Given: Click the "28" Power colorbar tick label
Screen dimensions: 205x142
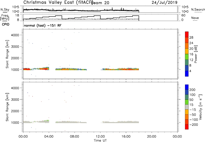Looking at the screenshot, I should point(191,37).
